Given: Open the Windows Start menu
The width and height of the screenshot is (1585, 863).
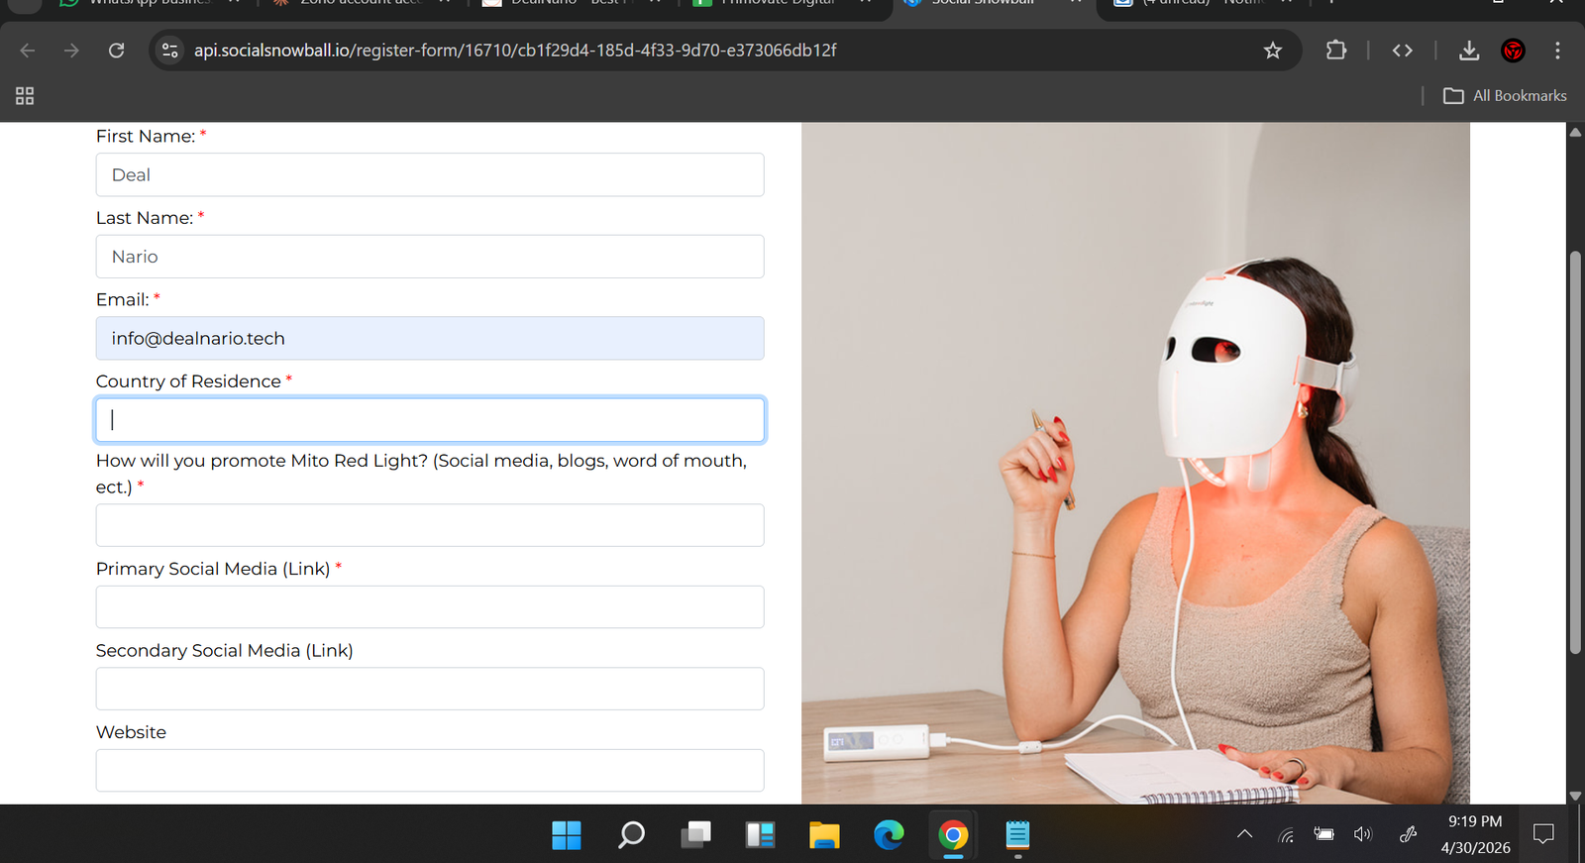Looking at the screenshot, I should click(x=567, y=835).
